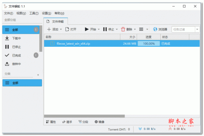Open the Help (帮助) menu
The image size is (204, 136).
(x=59, y=13)
